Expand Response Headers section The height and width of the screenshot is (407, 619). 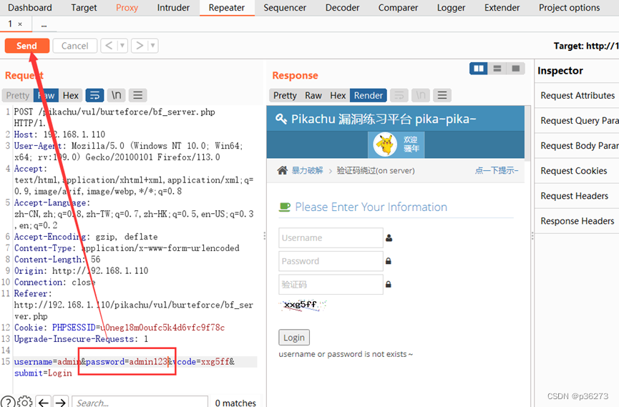577,221
